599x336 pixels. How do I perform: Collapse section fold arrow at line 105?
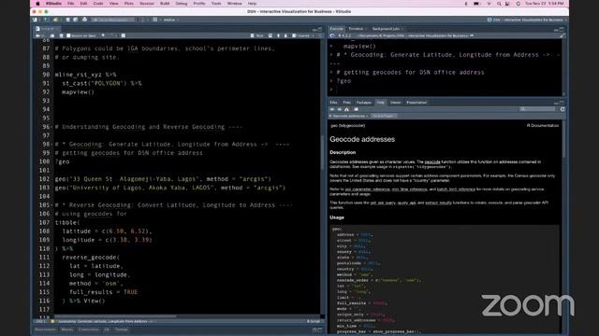52,205
